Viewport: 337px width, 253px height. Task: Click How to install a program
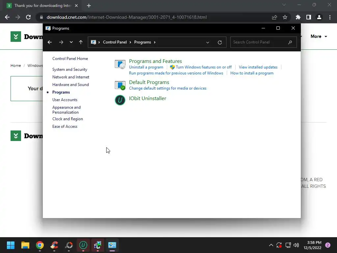coord(252,73)
